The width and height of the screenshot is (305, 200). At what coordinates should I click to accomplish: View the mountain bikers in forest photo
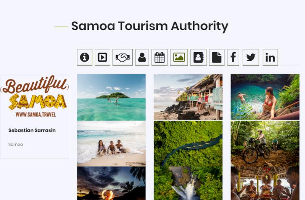(x=265, y=144)
